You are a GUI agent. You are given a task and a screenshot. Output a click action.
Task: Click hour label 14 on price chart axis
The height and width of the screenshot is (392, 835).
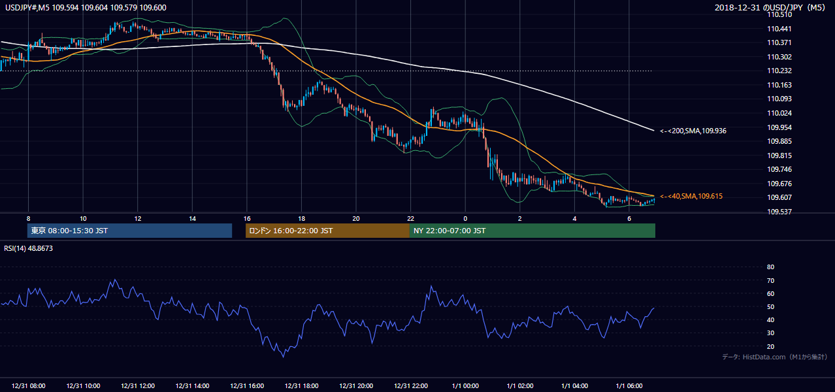point(192,218)
